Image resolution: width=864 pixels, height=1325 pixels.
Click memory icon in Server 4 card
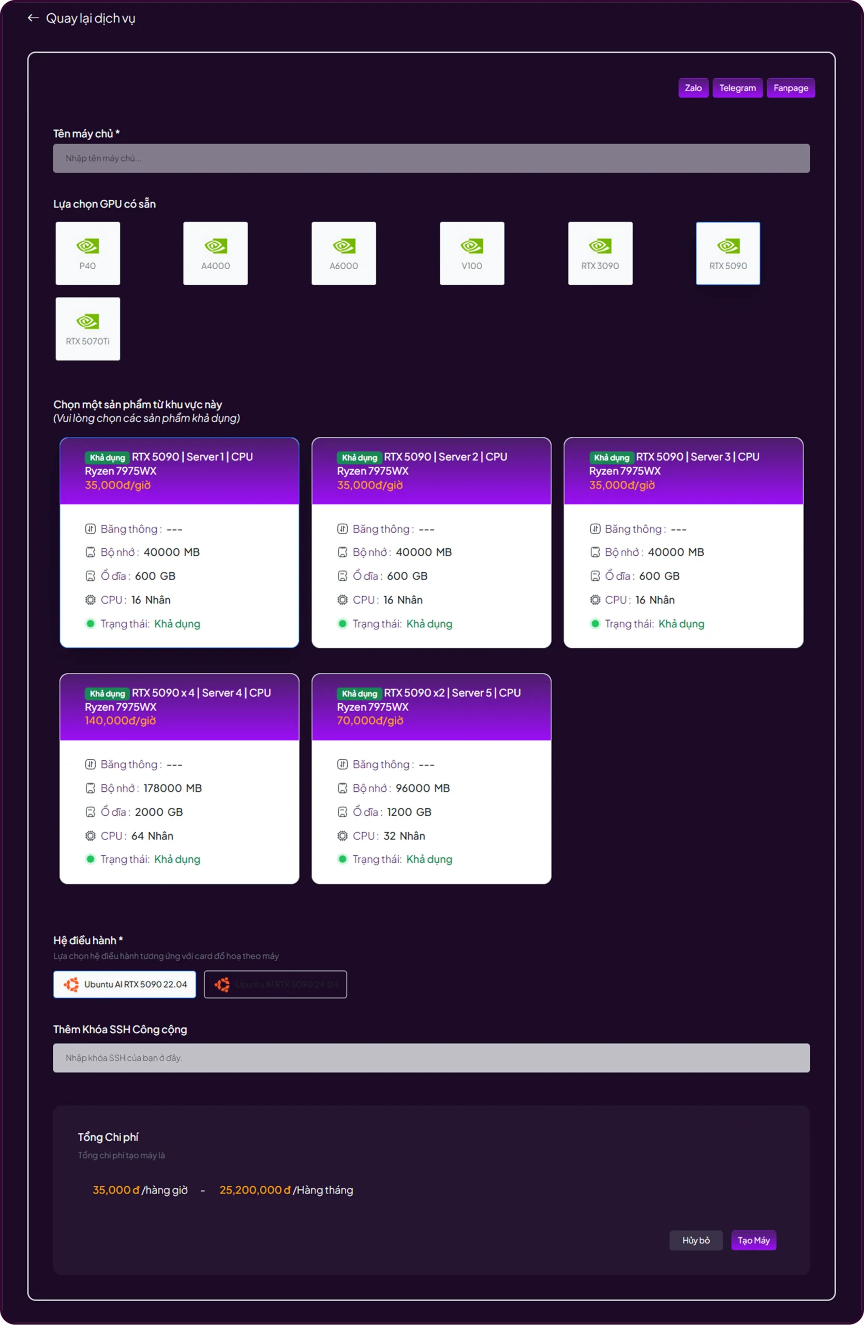click(90, 788)
